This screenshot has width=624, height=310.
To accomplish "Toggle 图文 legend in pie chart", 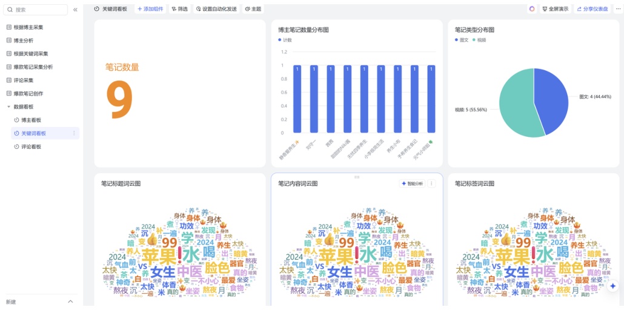I will tap(462, 40).
